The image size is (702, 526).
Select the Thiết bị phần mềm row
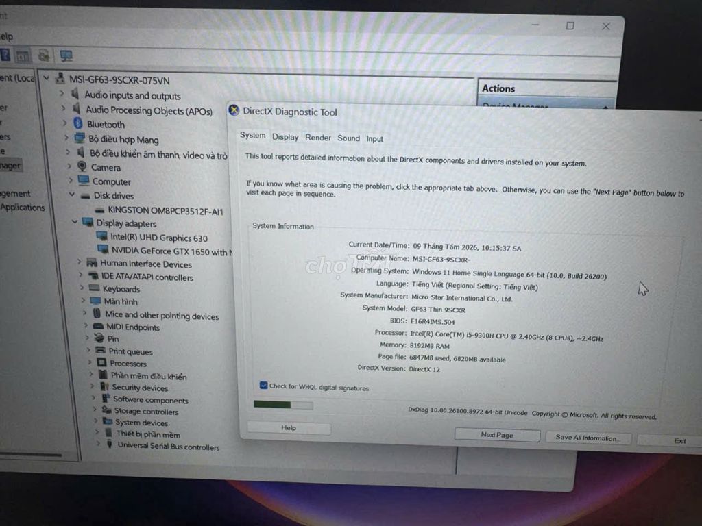[148, 434]
